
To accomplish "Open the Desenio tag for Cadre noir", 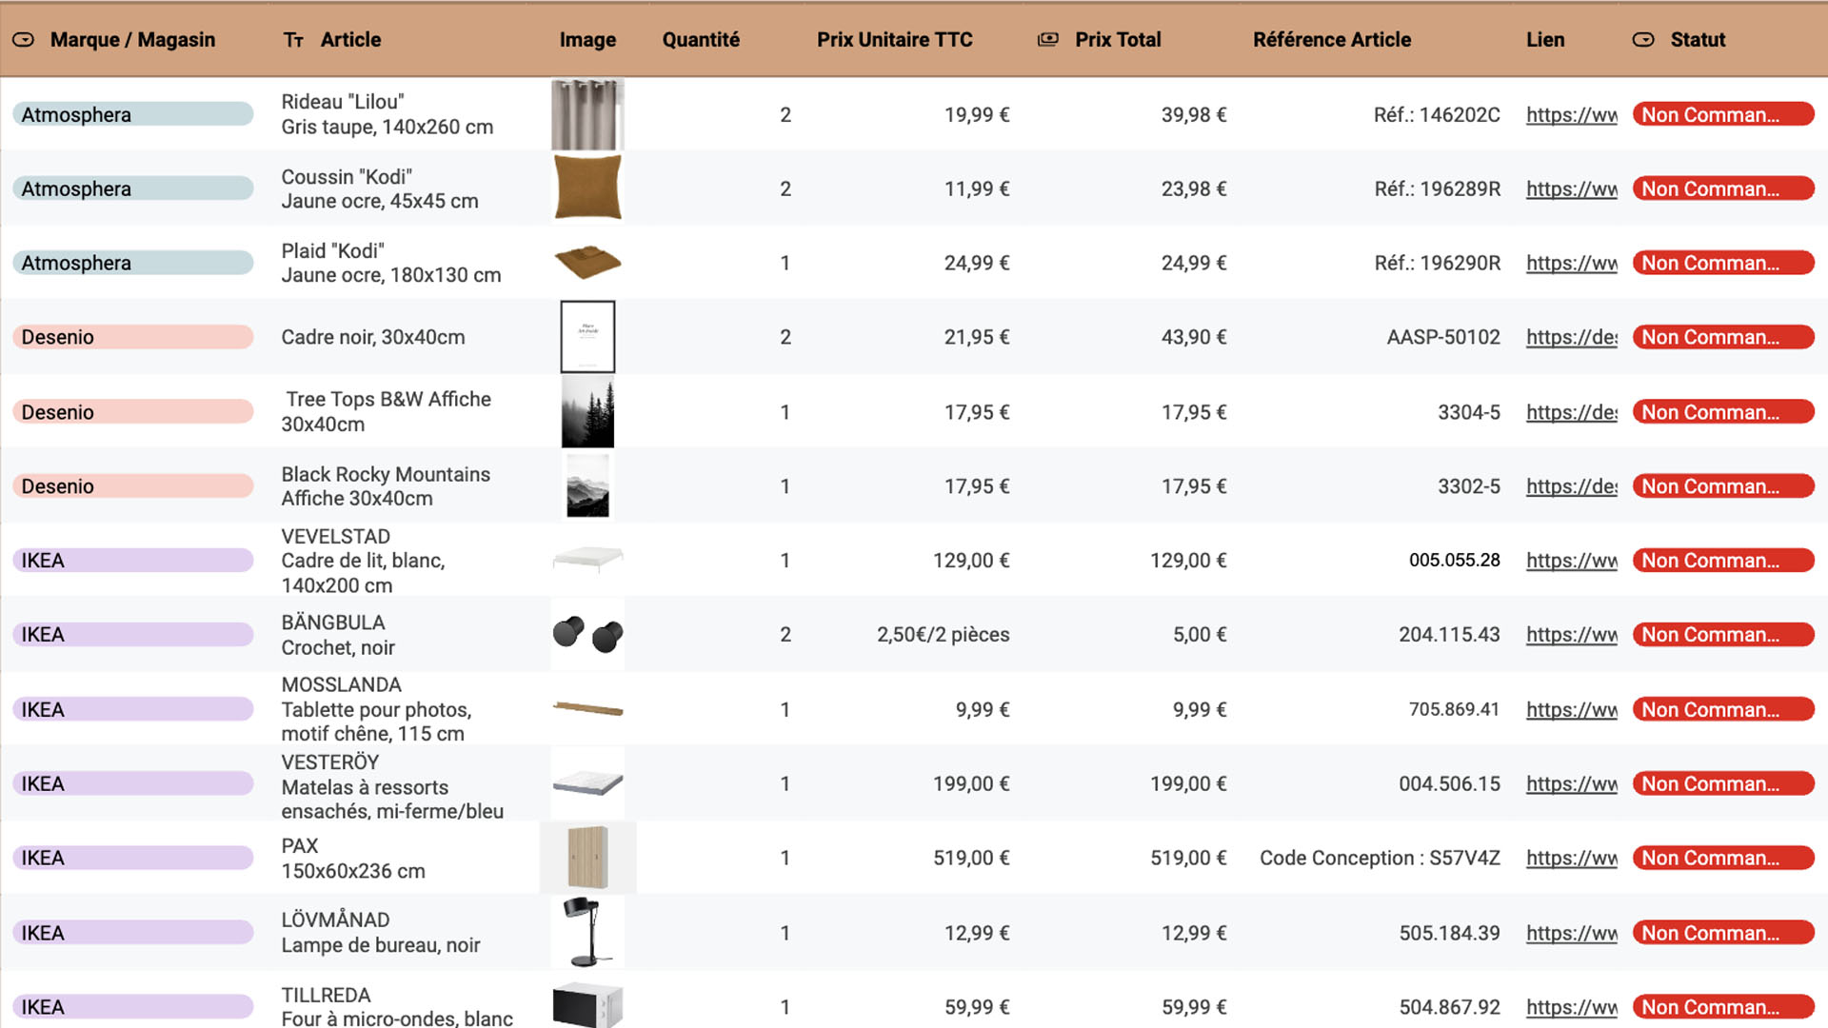I will click(133, 337).
